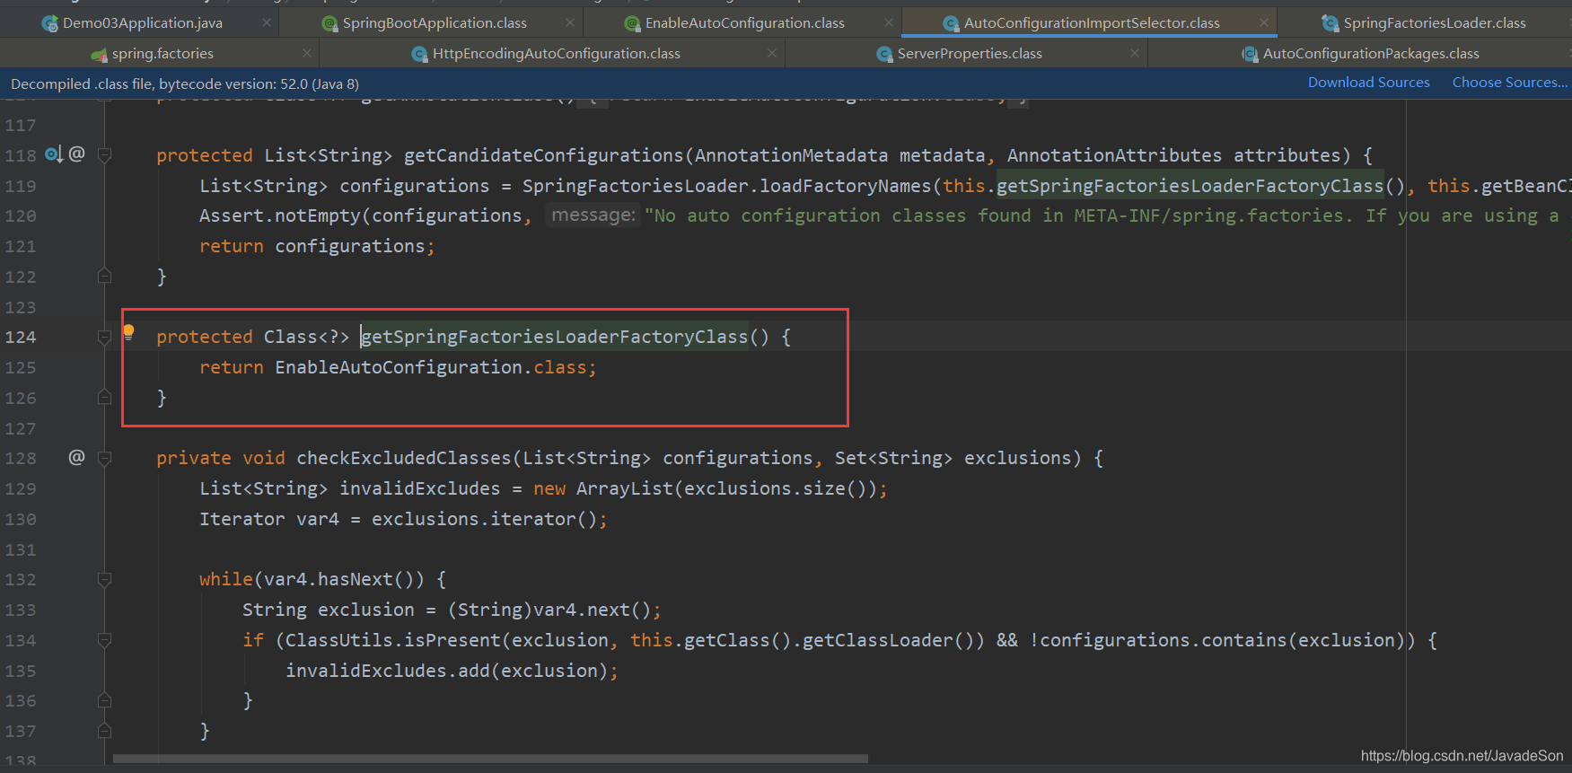Viewport: 1572px width, 773px height.
Task: Close ServerProperties.class tab
Action: tap(1135, 54)
